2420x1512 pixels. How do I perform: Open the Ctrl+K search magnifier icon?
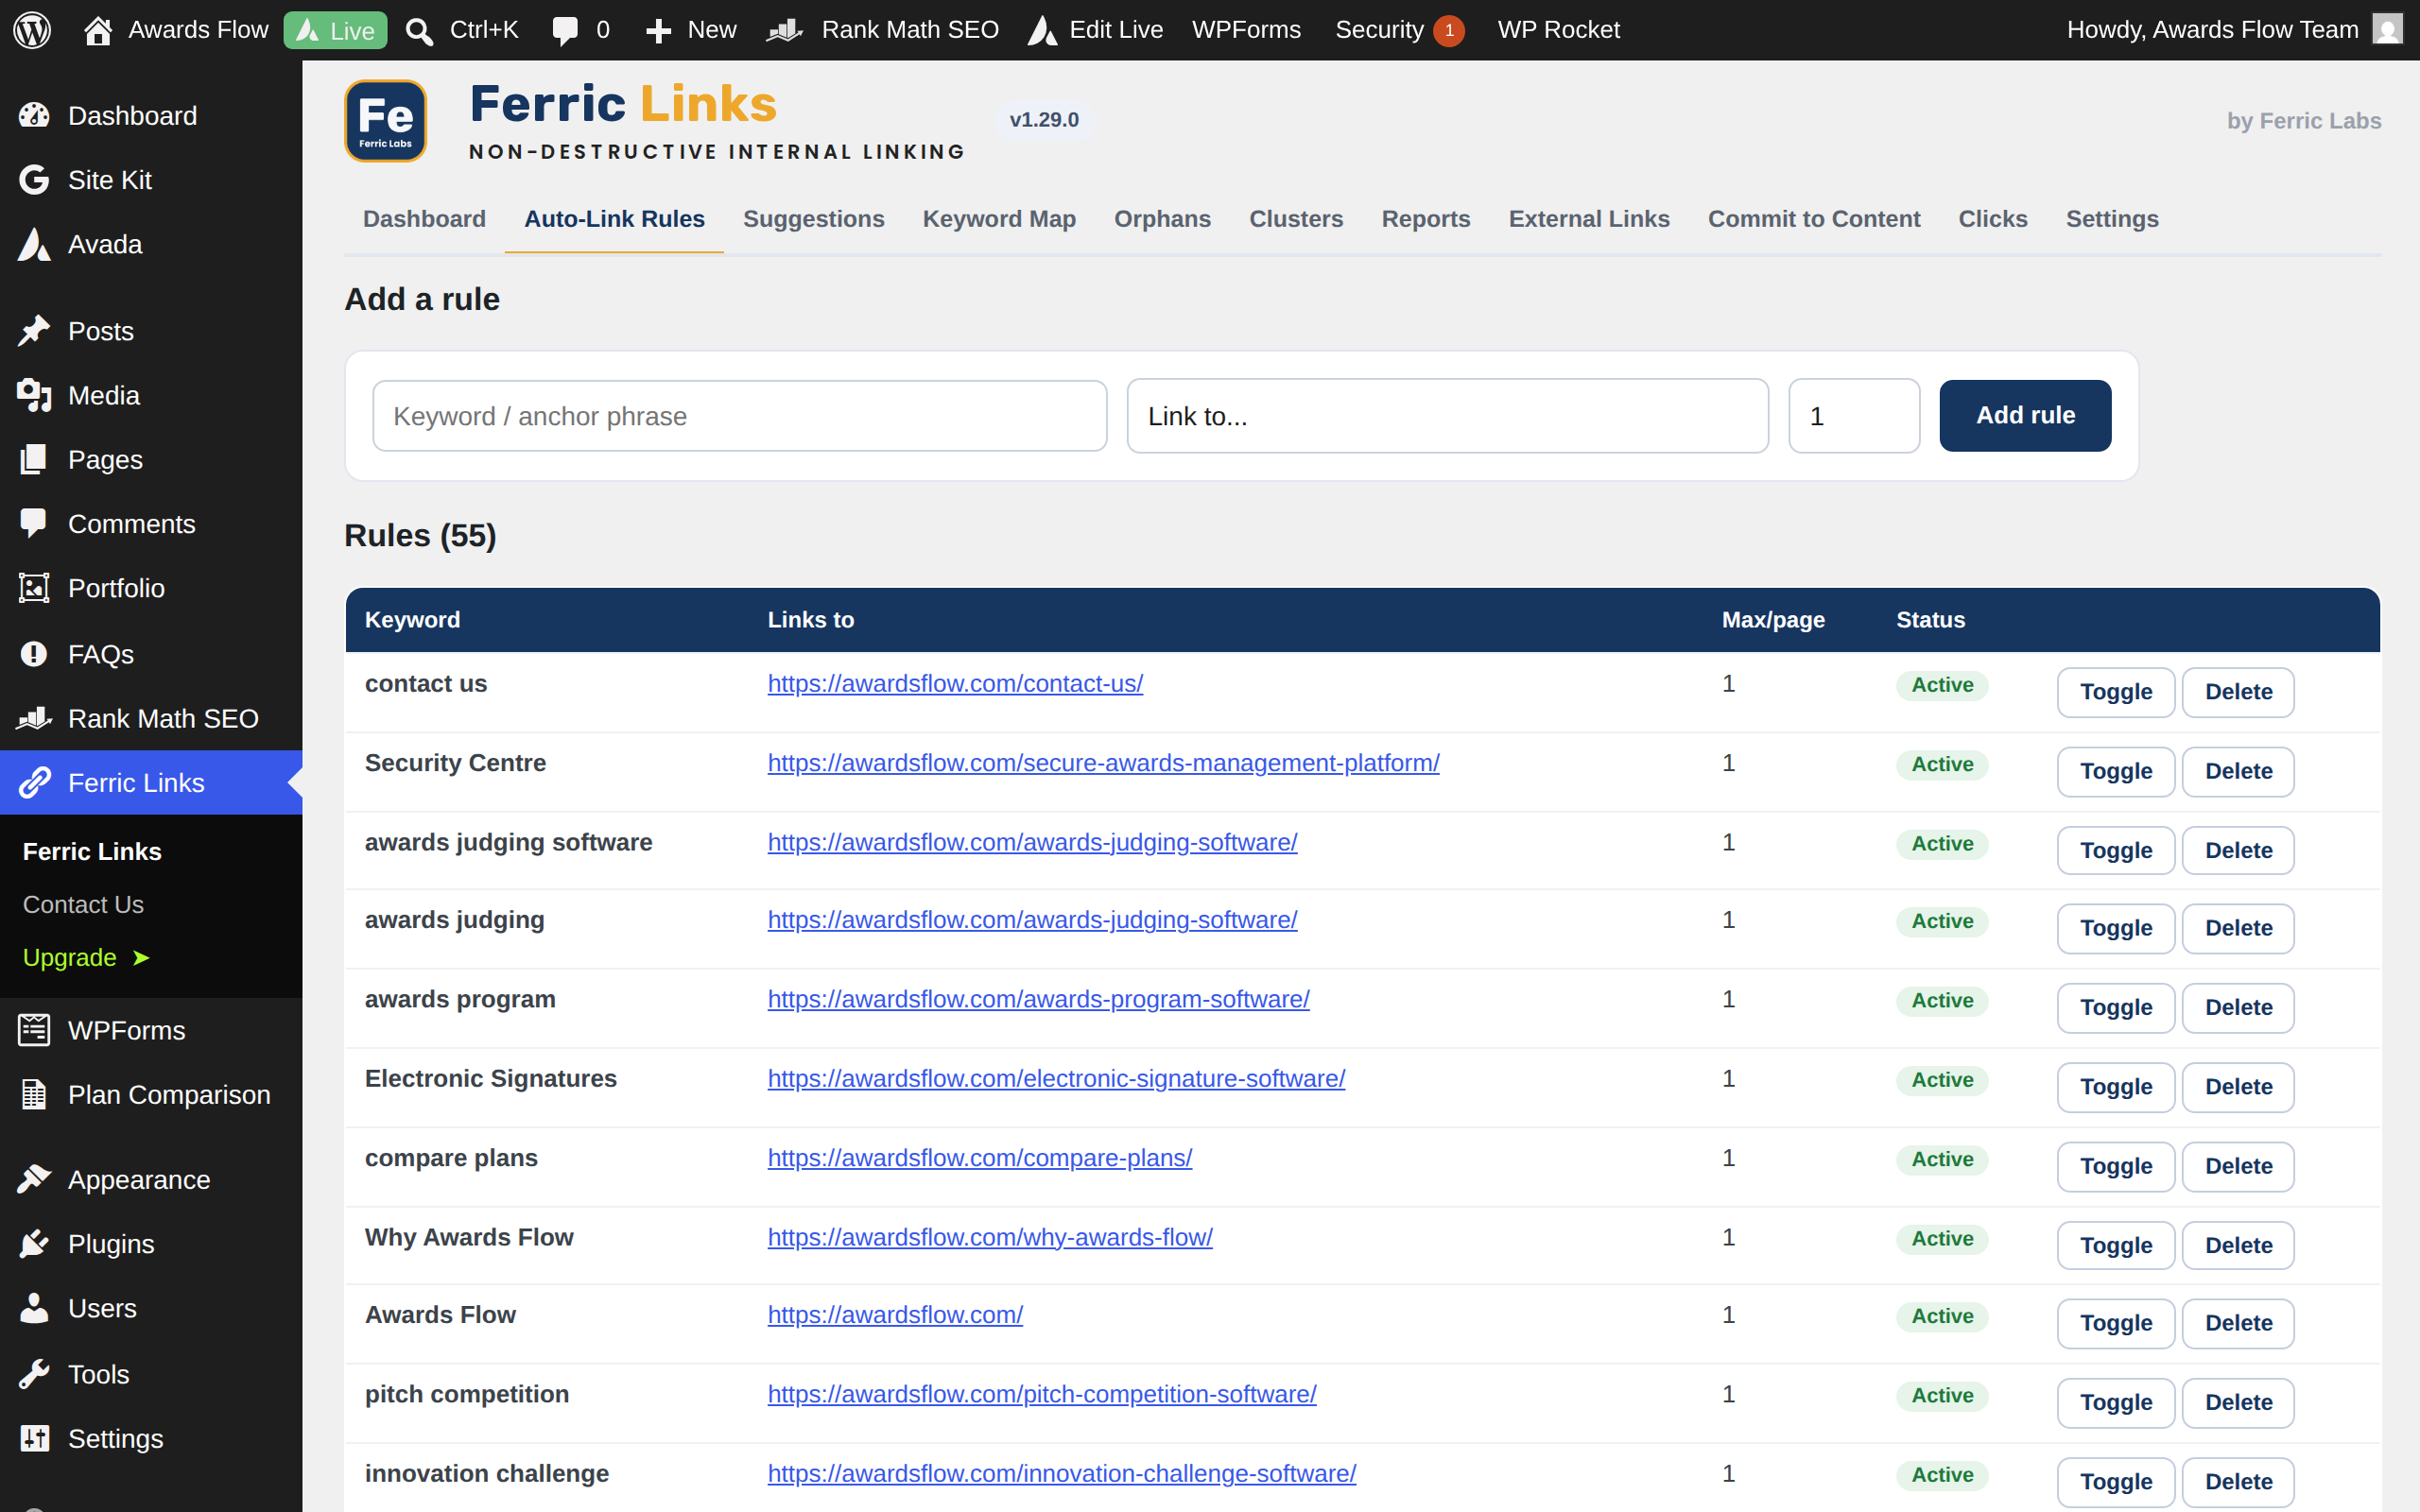click(419, 31)
